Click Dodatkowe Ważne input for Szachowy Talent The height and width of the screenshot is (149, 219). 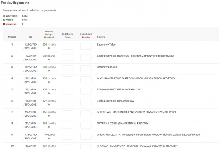pyautogui.click(x=67, y=46)
